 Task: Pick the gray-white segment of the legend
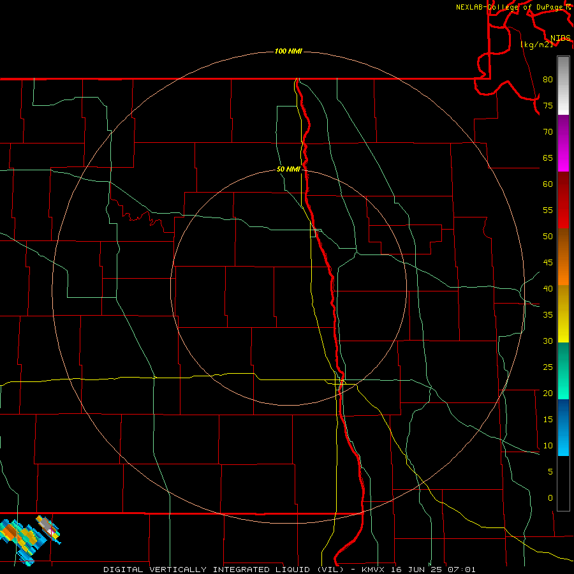(x=563, y=85)
